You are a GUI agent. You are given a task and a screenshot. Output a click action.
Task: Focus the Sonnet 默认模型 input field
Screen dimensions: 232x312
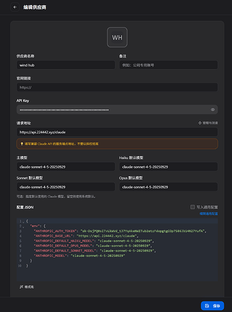66,187
